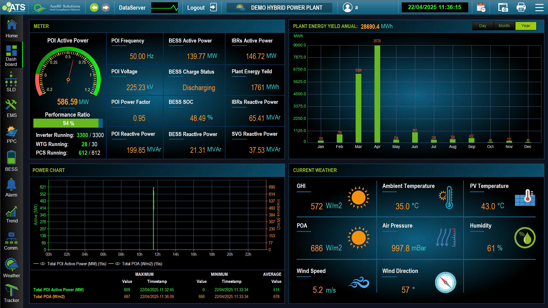This screenshot has width=548, height=308.
Task: Click the wind direction compass icon
Action: pyautogui.click(x=446, y=283)
